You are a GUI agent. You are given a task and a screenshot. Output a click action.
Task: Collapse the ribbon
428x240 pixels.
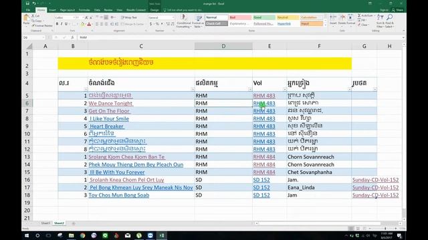pos(403,31)
